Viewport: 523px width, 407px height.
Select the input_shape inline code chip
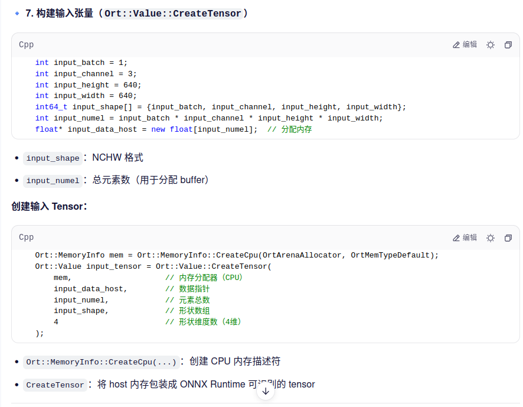(x=53, y=158)
